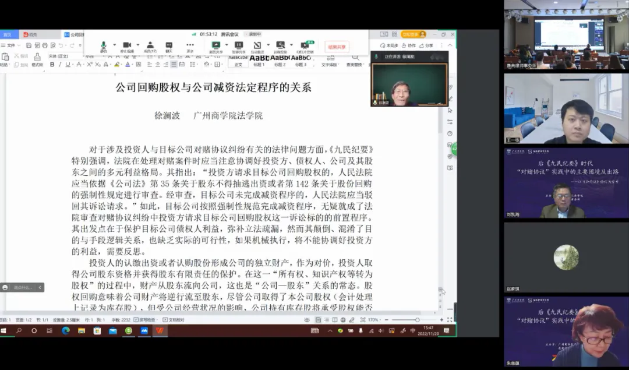
Task: Apply the Normal text style
Action: 238,61
